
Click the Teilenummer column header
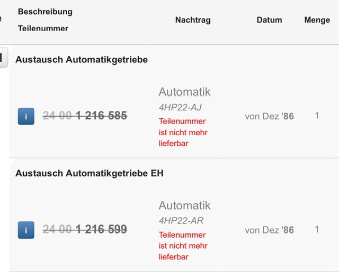click(x=43, y=29)
